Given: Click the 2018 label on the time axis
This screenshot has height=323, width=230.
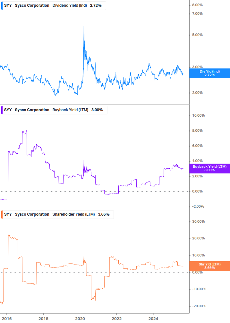Looking at the screenshot, I should pos(43,319).
